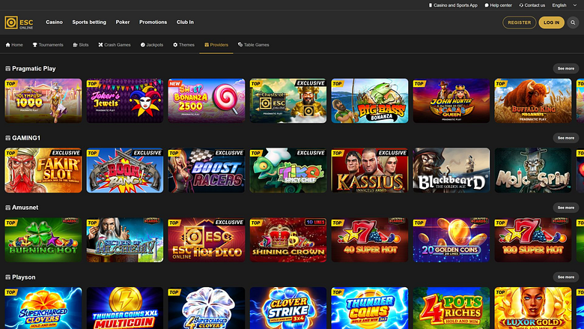Open Casino and Sports App link

[x=453, y=5]
